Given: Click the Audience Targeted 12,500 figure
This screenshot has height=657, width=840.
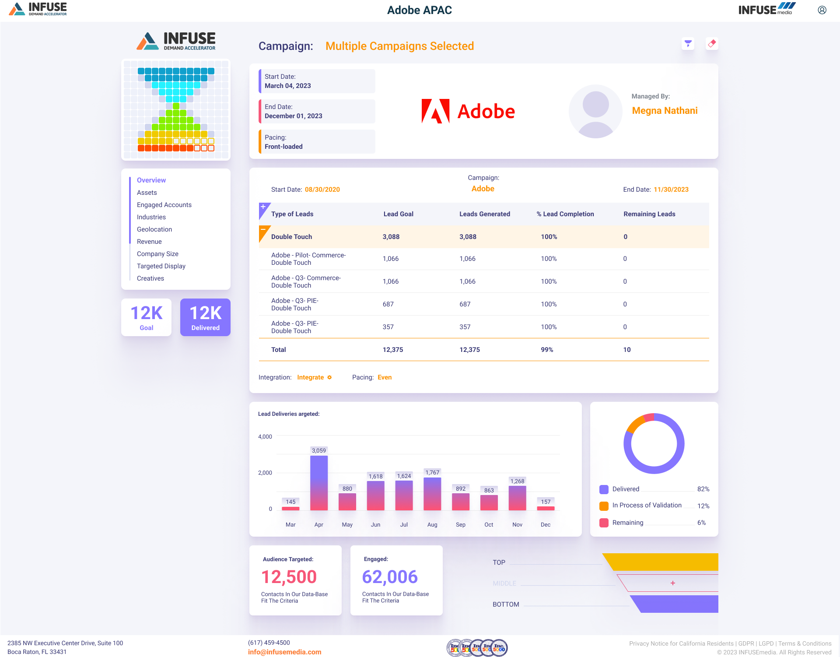Looking at the screenshot, I should 289,577.
